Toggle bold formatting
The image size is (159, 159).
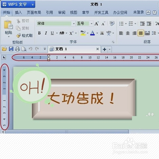tap(39, 33)
